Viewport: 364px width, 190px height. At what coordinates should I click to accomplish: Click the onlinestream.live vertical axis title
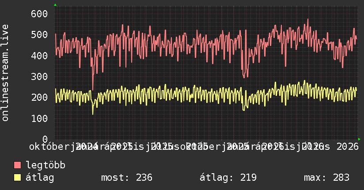pos(5,73)
